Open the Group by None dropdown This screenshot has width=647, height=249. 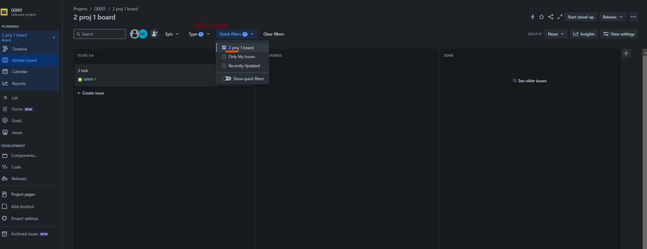[x=556, y=34]
